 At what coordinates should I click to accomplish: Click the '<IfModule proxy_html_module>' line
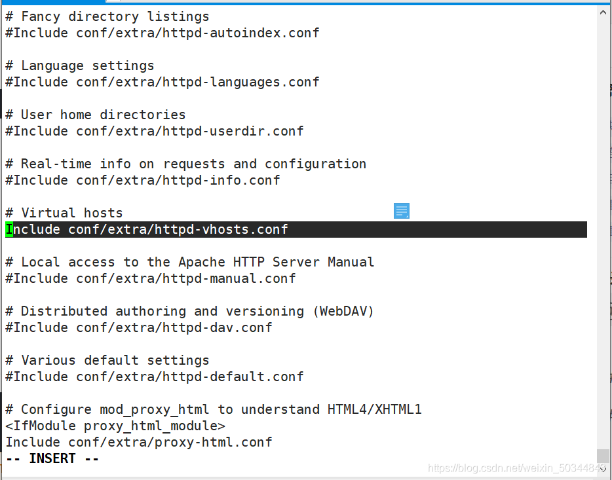tap(115, 426)
